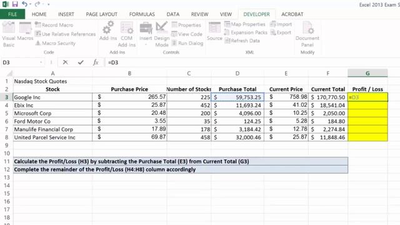Click instruction row starting Calculate the Profit/Loss
Viewport: 400px width, 225px height.
(x=181, y=161)
